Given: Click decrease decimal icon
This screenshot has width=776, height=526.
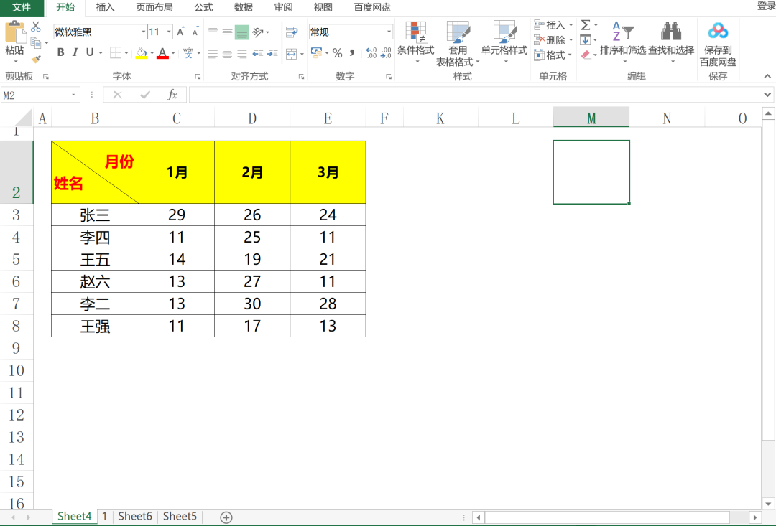Looking at the screenshot, I should (x=386, y=53).
